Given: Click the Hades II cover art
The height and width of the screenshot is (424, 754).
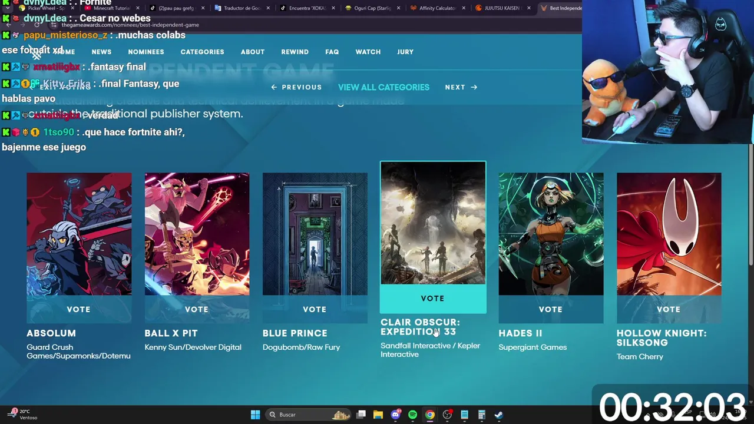Looking at the screenshot, I should [x=551, y=234].
